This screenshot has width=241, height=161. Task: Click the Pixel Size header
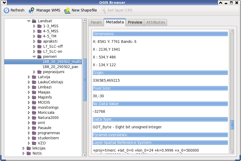pyautogui.click(x=160, y=88)
